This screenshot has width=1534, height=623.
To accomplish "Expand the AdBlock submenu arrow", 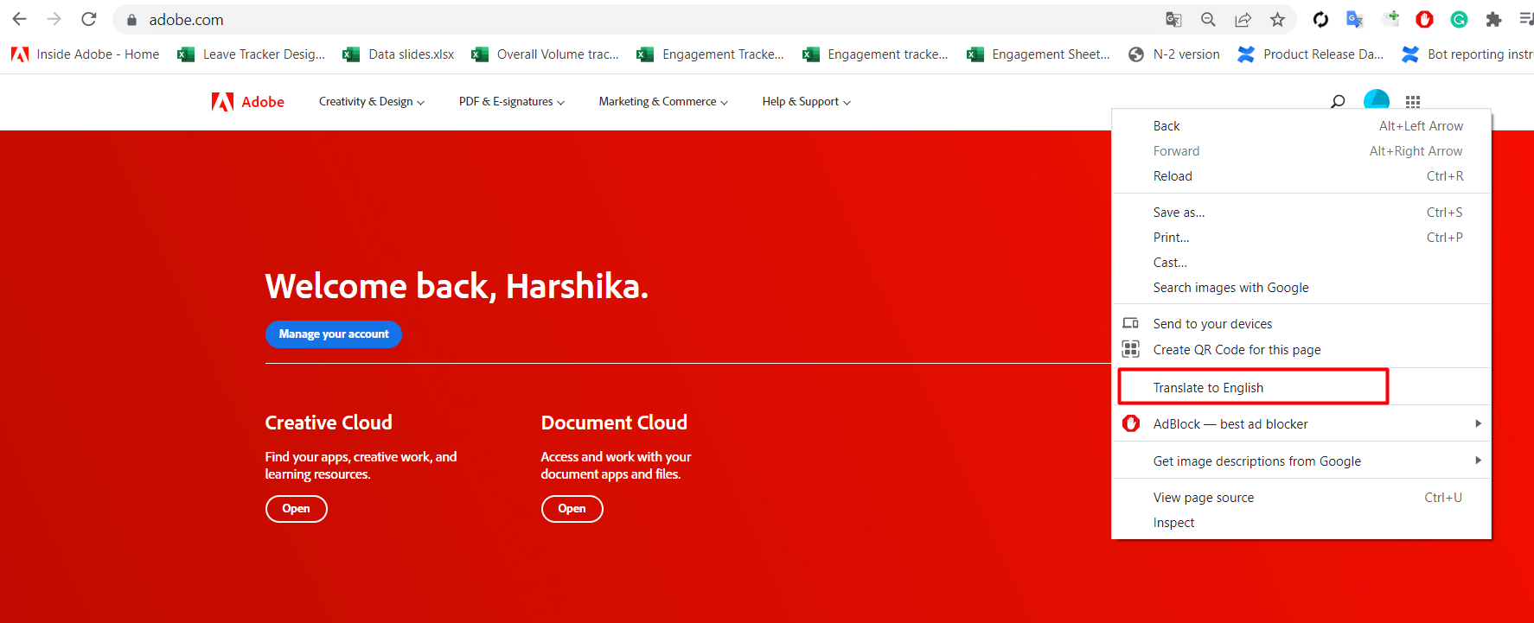I will [x=1478, y=423].
